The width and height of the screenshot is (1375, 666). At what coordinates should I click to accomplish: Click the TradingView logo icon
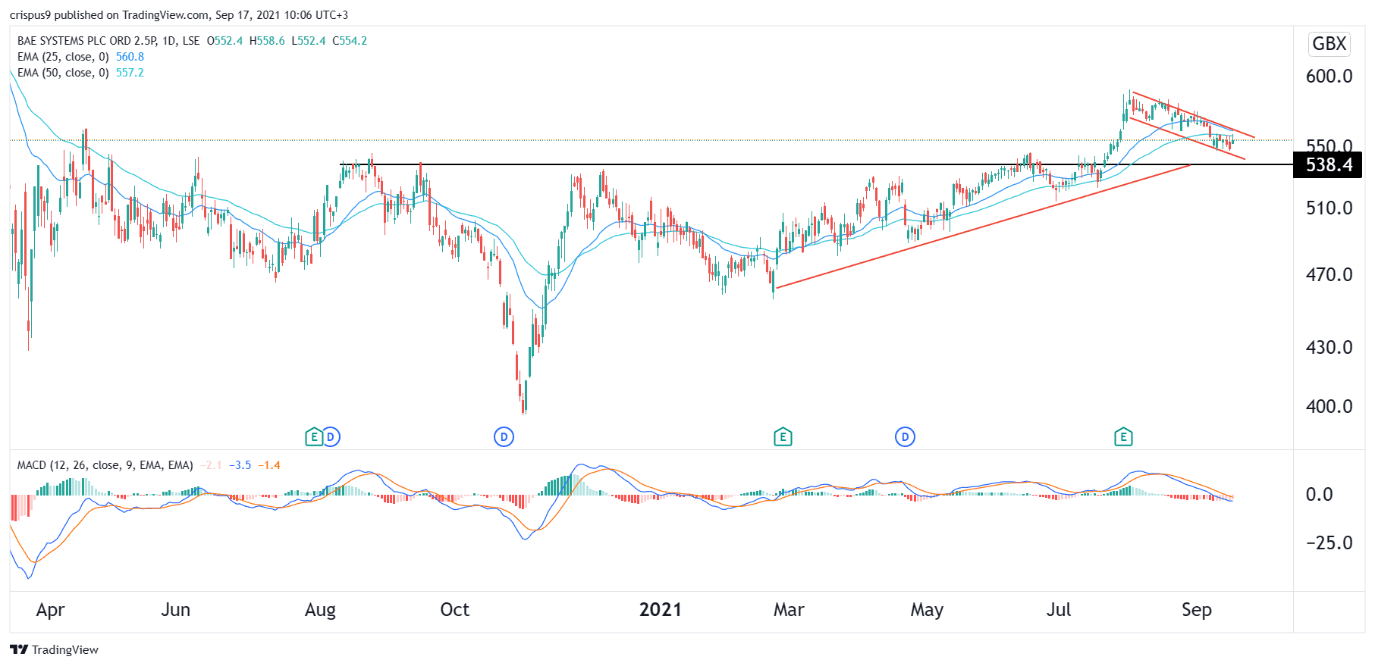tap(19, 649)
